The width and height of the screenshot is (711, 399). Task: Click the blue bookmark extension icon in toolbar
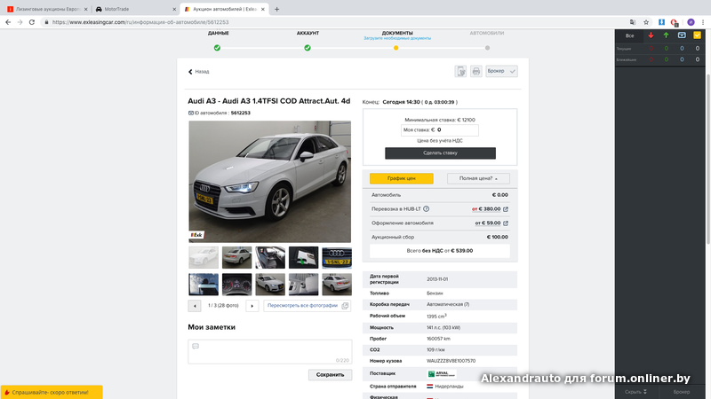[661, 22]
